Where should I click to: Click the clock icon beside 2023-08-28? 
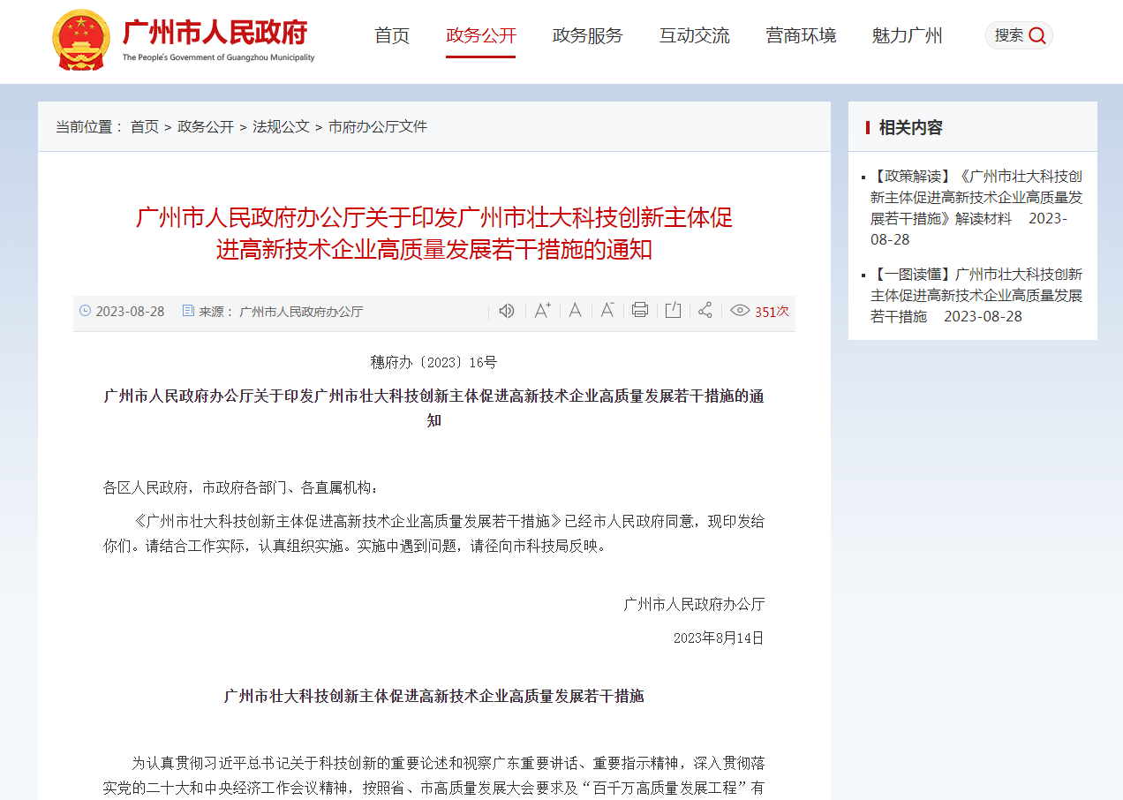point(86,311)
